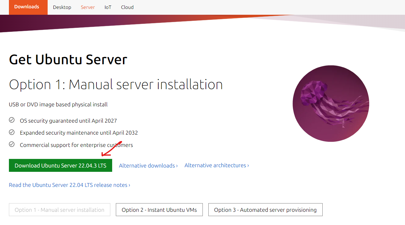Image resolution: width=405 pixels, height=225 pixels.
Task: Select Option 1 - Manual server installation button
Action: 60,210
